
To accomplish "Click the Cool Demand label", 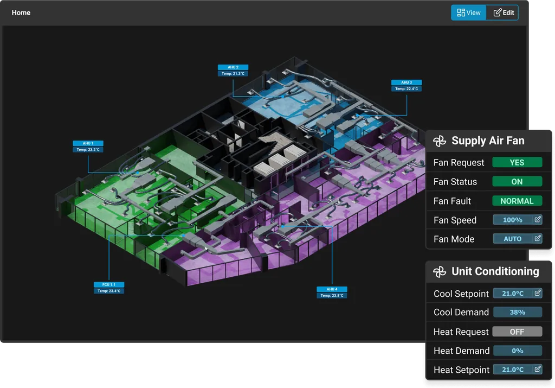I will (x=461, y=312).
